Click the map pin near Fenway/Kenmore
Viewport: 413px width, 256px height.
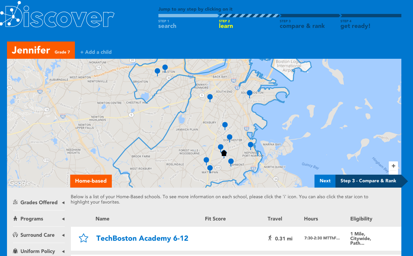[210, 97]
